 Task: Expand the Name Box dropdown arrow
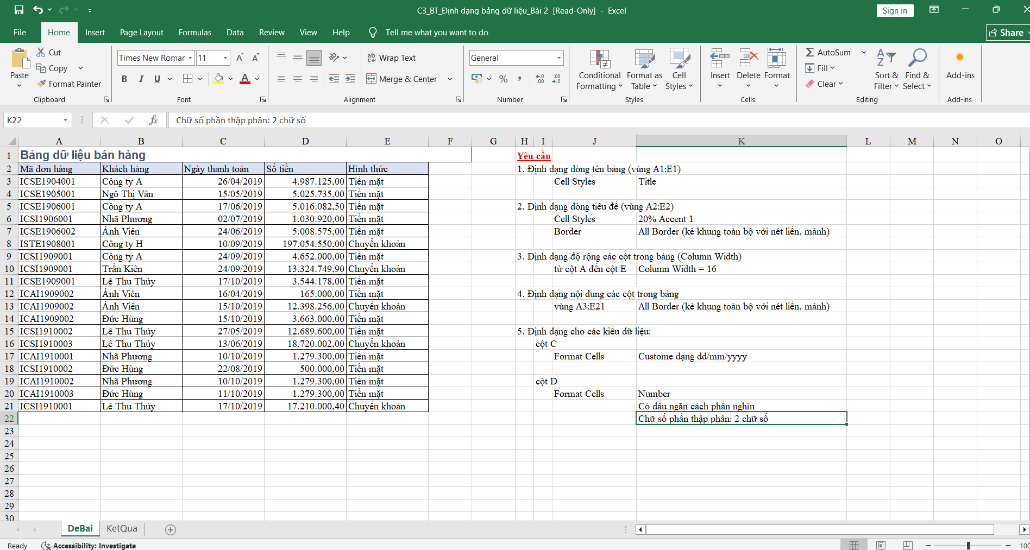65,120
